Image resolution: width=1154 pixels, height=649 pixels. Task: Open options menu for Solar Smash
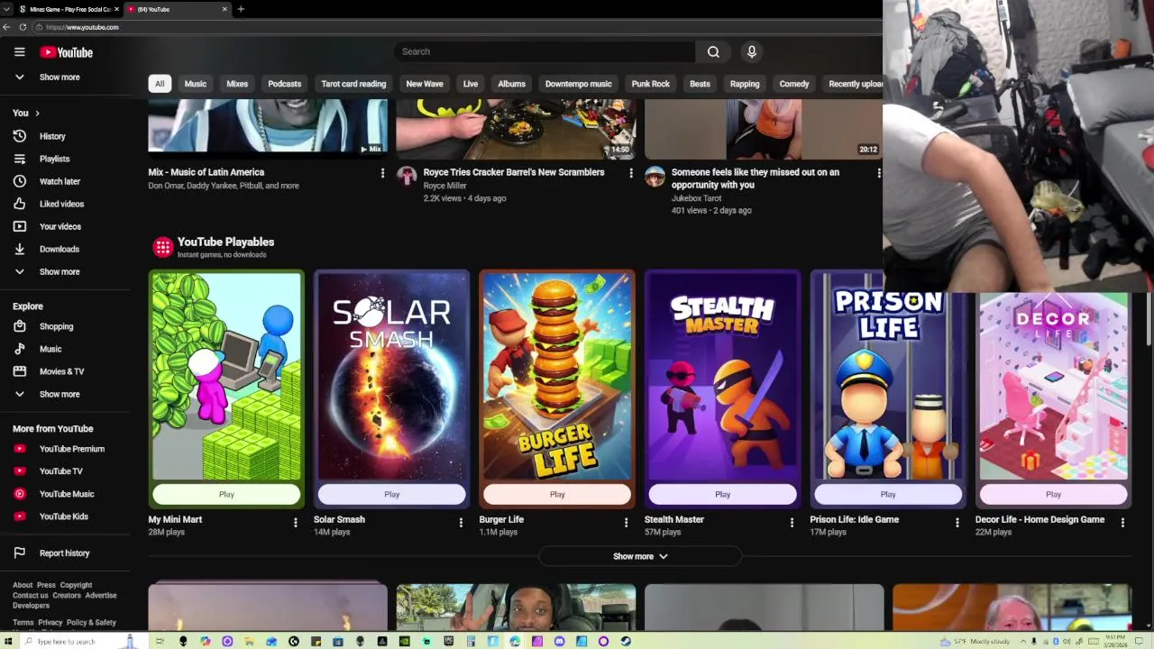click(461, 522)
